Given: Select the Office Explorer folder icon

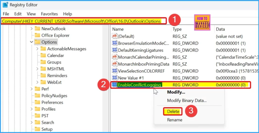Looking at the screenshot, I should pyautogui.click(x=37, y=35).
